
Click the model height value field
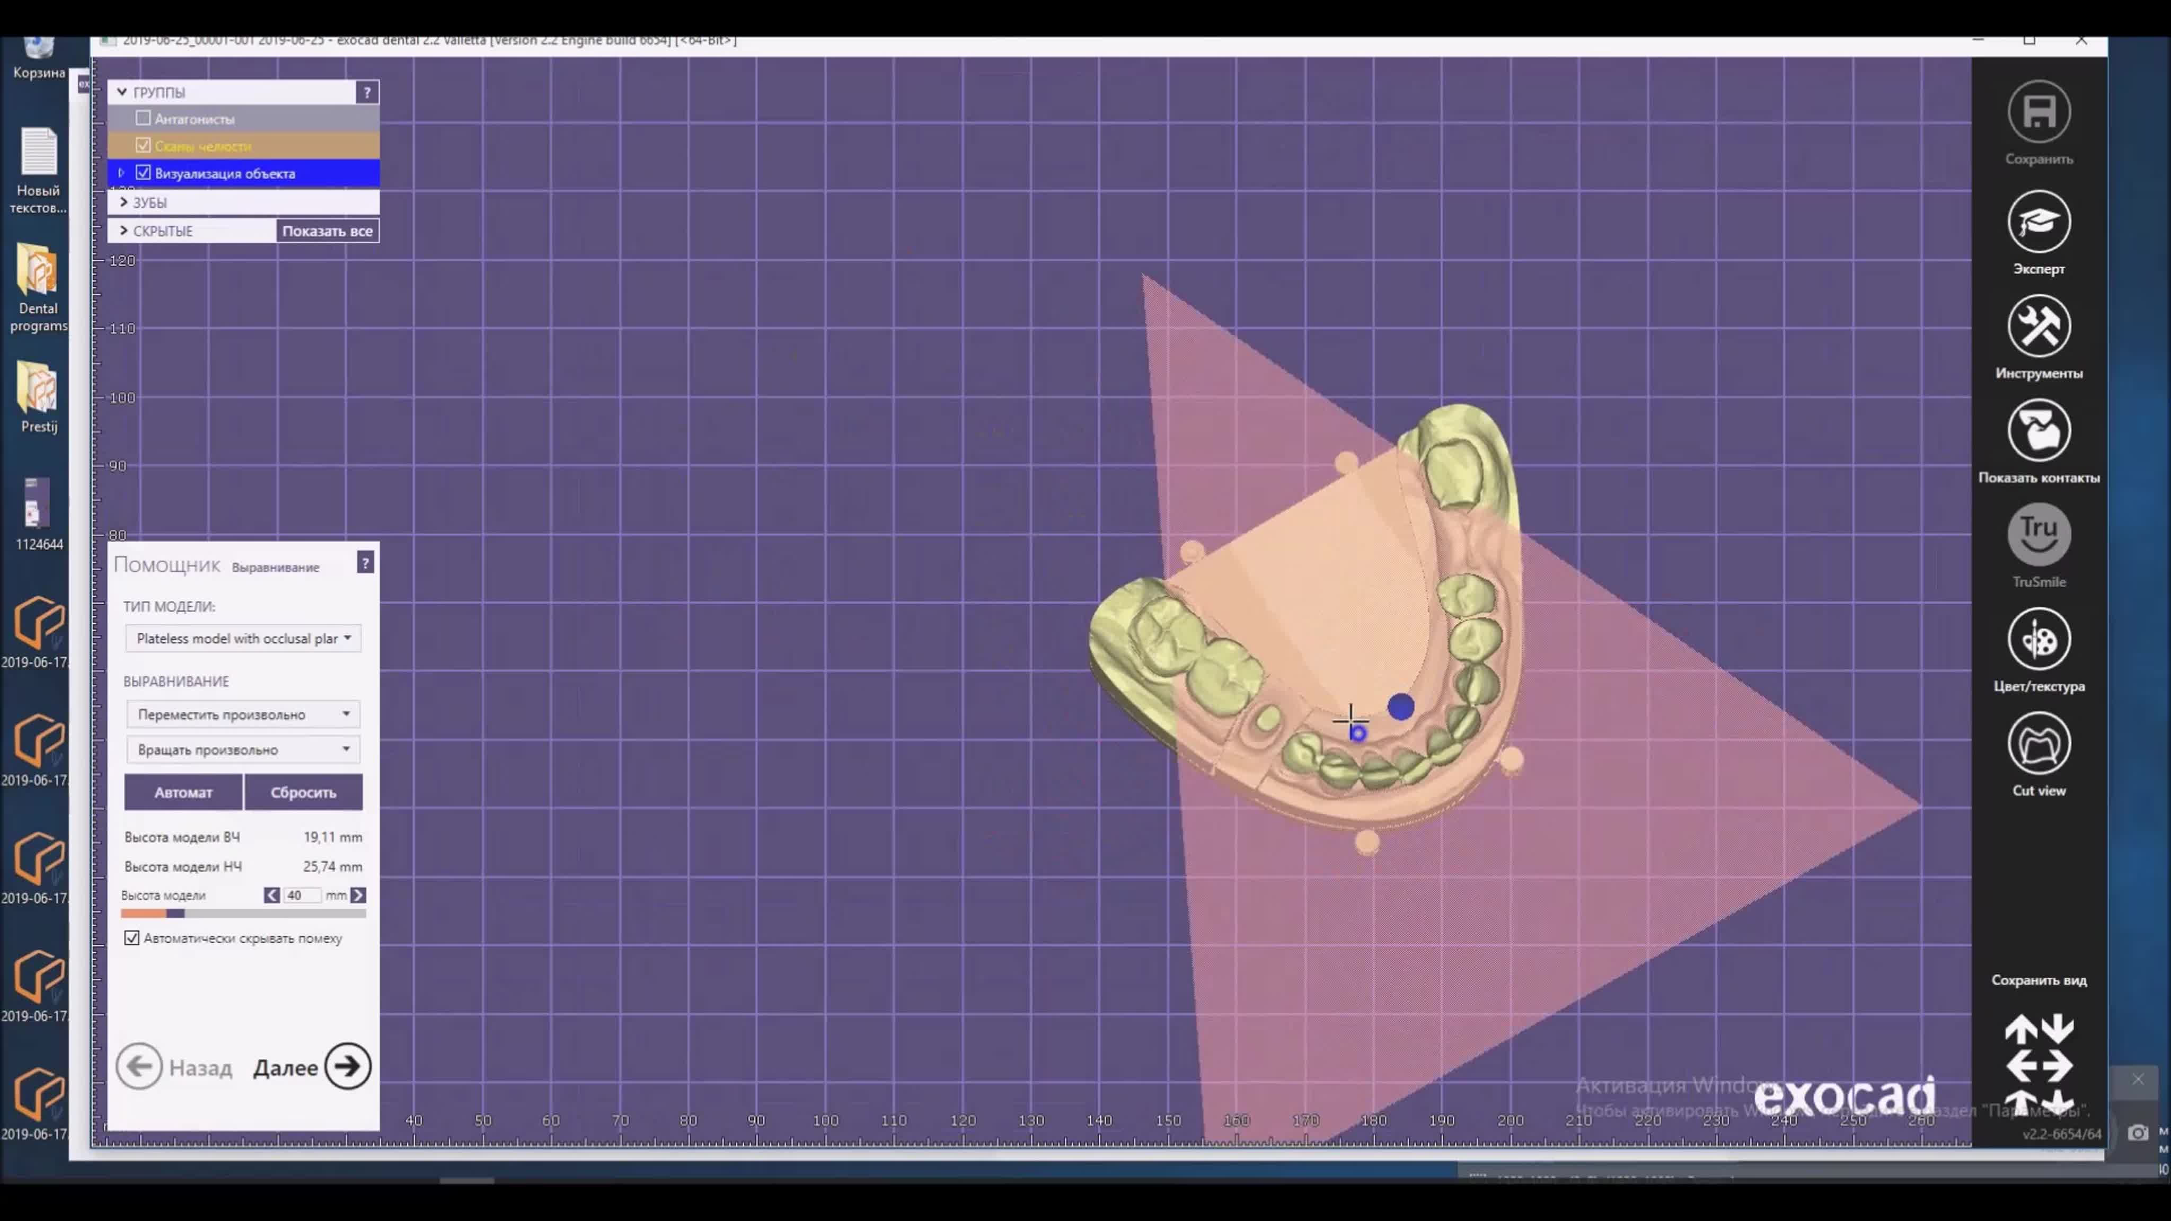pos(302,895)
